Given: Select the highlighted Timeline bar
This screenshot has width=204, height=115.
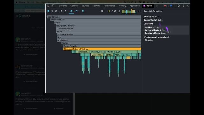Looking at the screenshot, I should pyautogui.click(x=102, y=49).
